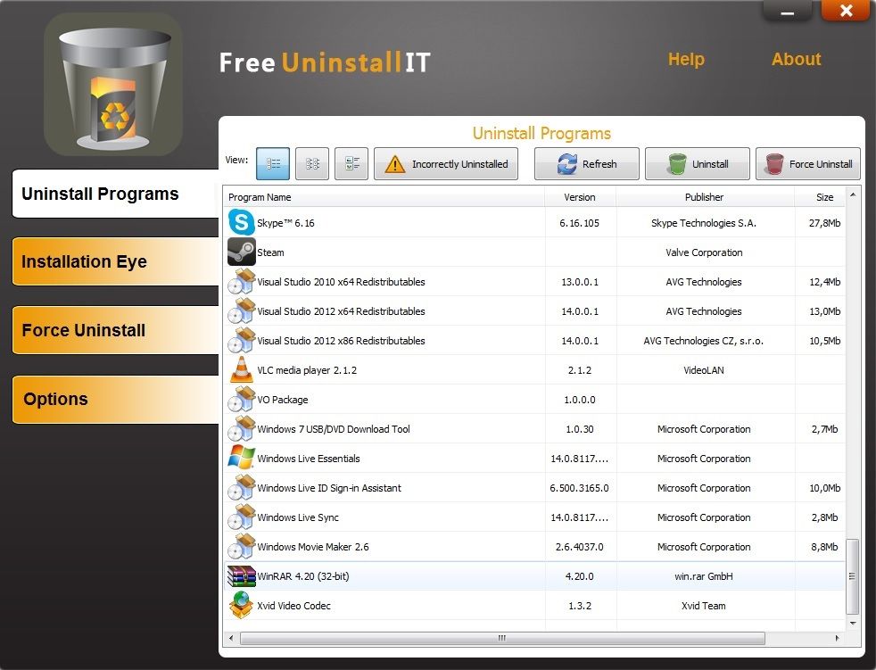The height and width of the screenshot is (670, 876).
Task: Open the Uninstall Programs sidebar tab
Action: [x=116, y=194]
